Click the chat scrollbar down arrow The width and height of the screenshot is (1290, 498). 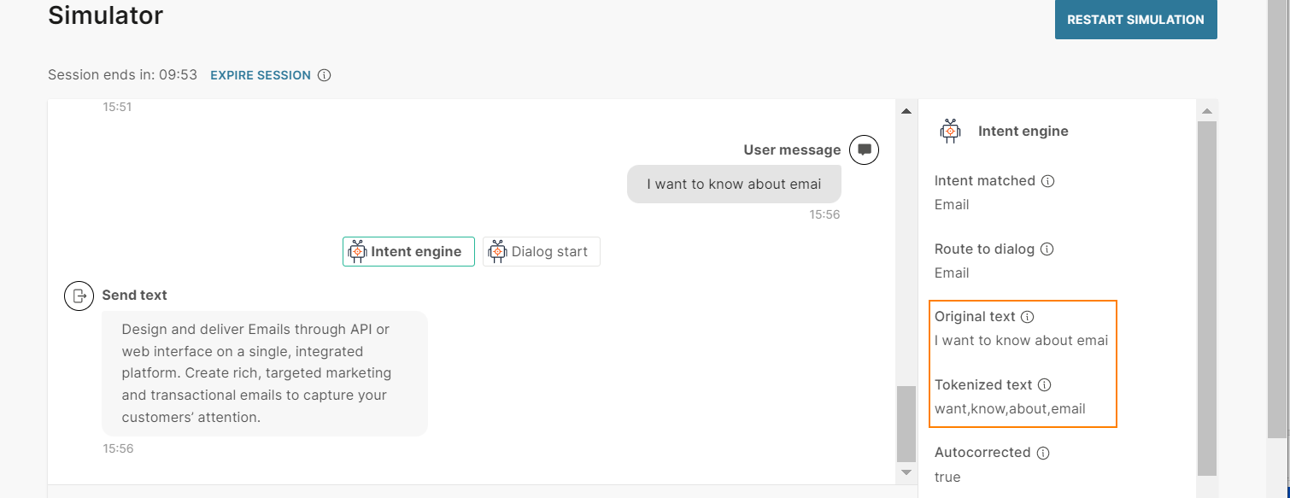(x=906, y=472)
